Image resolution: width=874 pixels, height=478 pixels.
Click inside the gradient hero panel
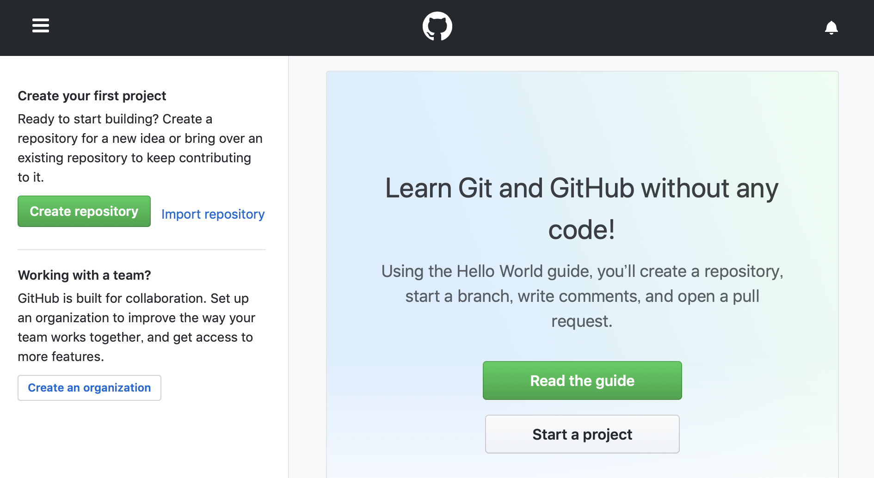582,116
